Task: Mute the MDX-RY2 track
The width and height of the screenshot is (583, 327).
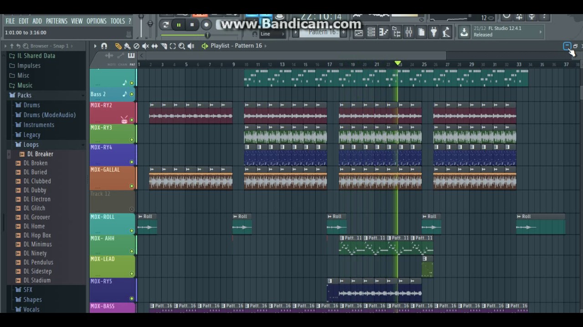Action: point(132,120)
